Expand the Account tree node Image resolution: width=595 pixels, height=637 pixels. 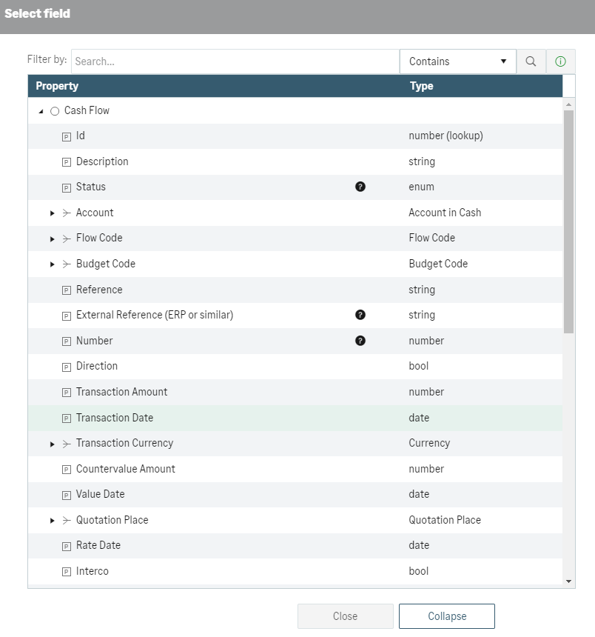click(x=52, y=213)
